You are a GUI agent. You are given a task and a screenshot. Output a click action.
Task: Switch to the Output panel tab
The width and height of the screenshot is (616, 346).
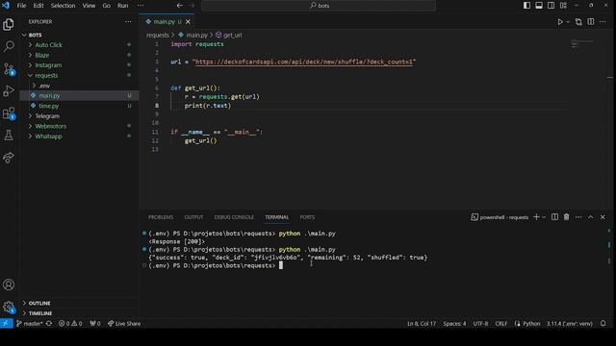tap(193, 217)
